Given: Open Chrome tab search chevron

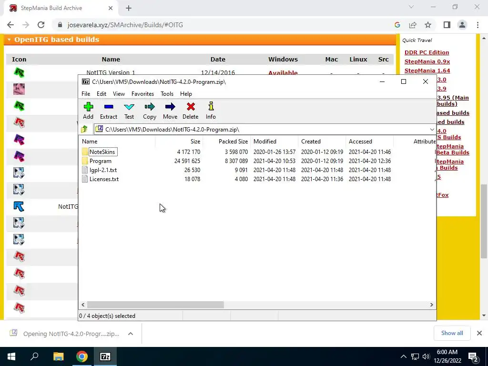Looking at the screenshot, I should (x=411, y=7).
